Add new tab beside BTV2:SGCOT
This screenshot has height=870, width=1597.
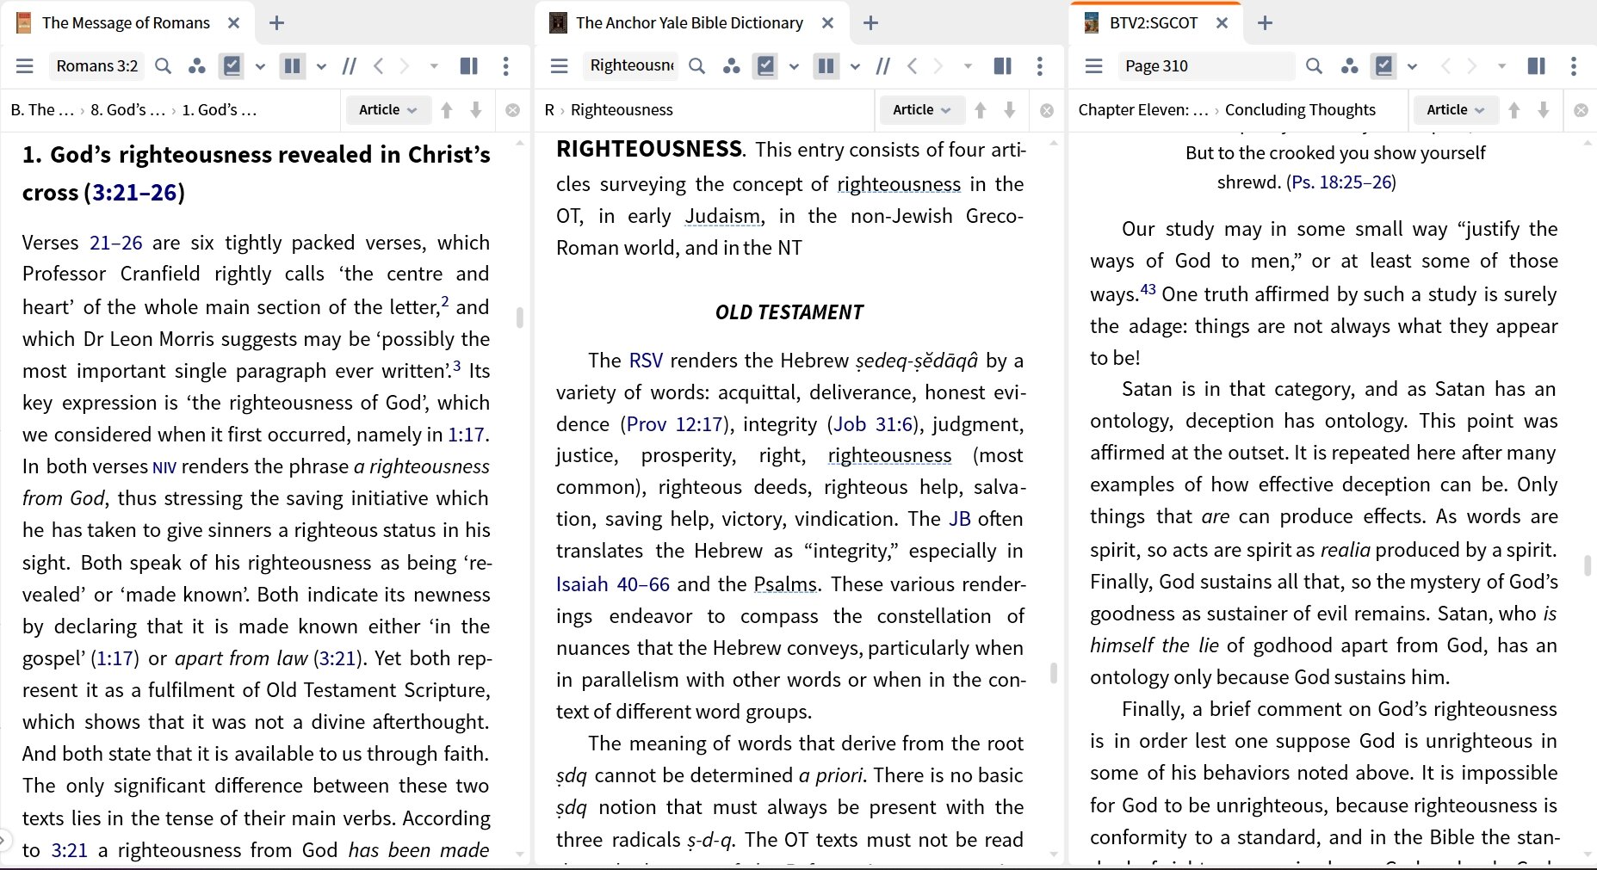[x=1265, y=23]
